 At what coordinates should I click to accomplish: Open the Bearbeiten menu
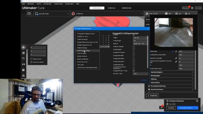pos(31,4)
